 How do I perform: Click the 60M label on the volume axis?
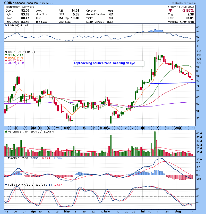click(199, 134)
